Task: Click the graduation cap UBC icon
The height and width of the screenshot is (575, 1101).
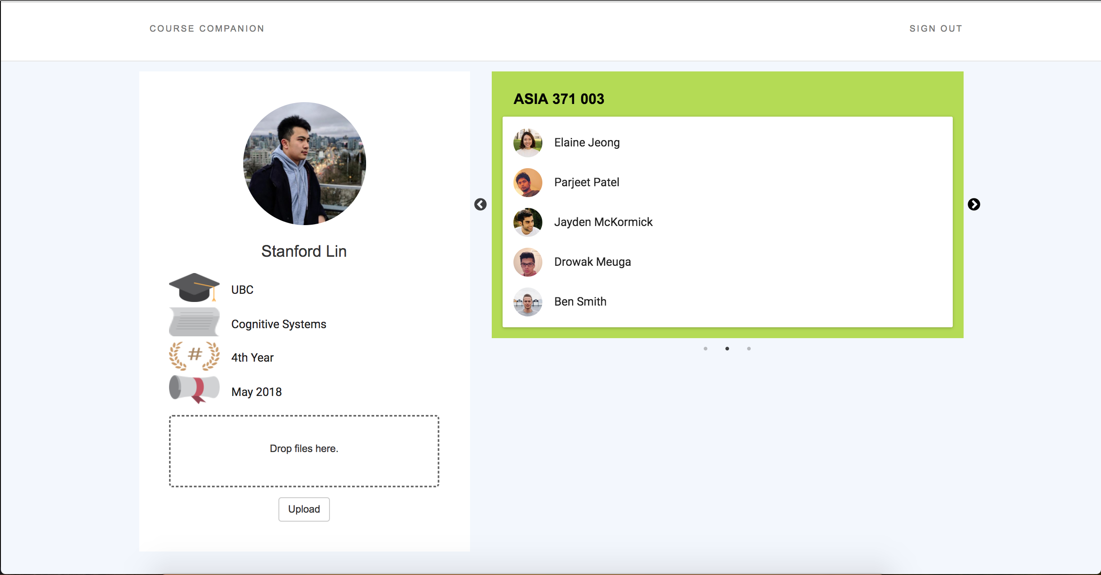Action: [194, 287]
